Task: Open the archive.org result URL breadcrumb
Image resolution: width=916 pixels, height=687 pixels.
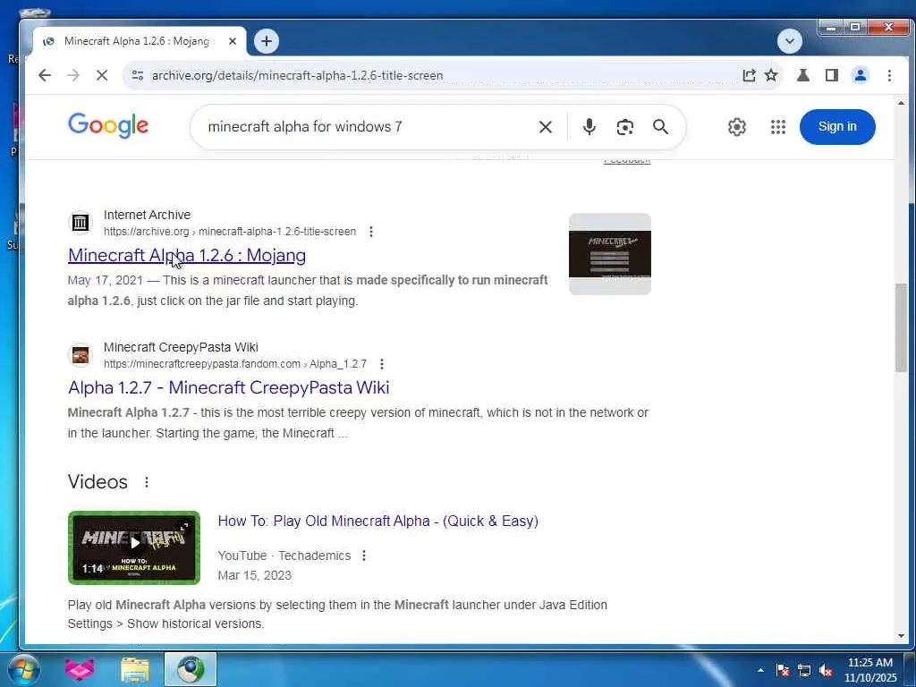Action: [230, 232]
